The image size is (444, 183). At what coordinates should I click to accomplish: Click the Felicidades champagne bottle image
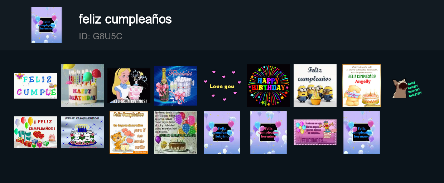pos(175,86)
